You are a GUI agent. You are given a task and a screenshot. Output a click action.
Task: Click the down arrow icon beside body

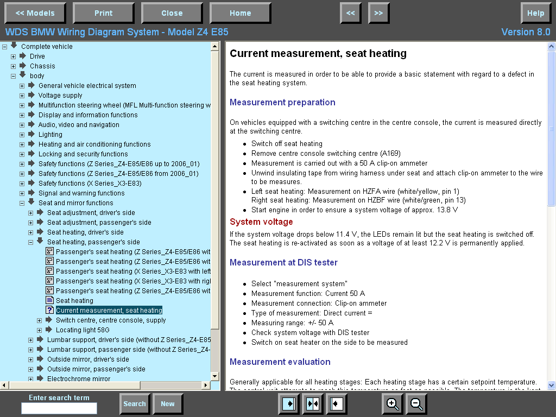click(23, 75)
